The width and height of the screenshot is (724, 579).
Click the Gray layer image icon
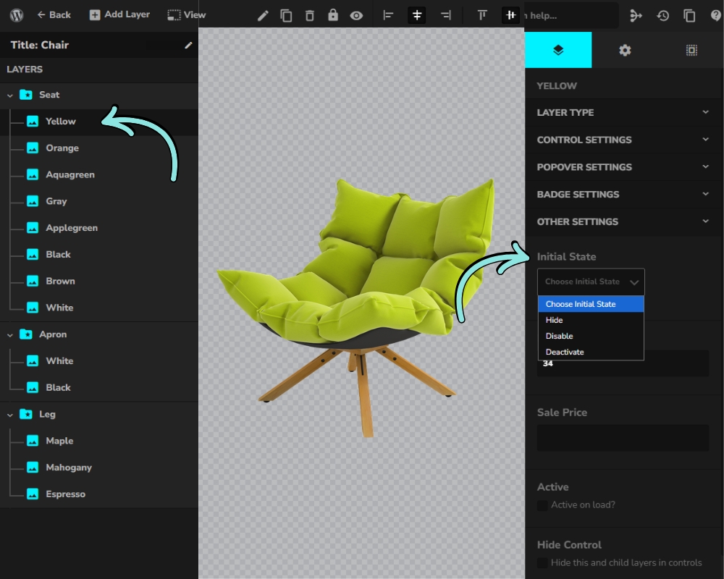[x=33, y=201]
